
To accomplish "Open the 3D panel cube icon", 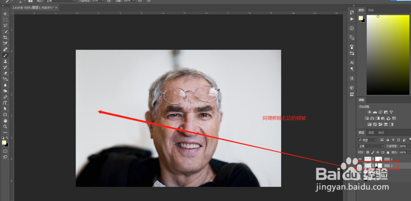I will click(352, 88).
